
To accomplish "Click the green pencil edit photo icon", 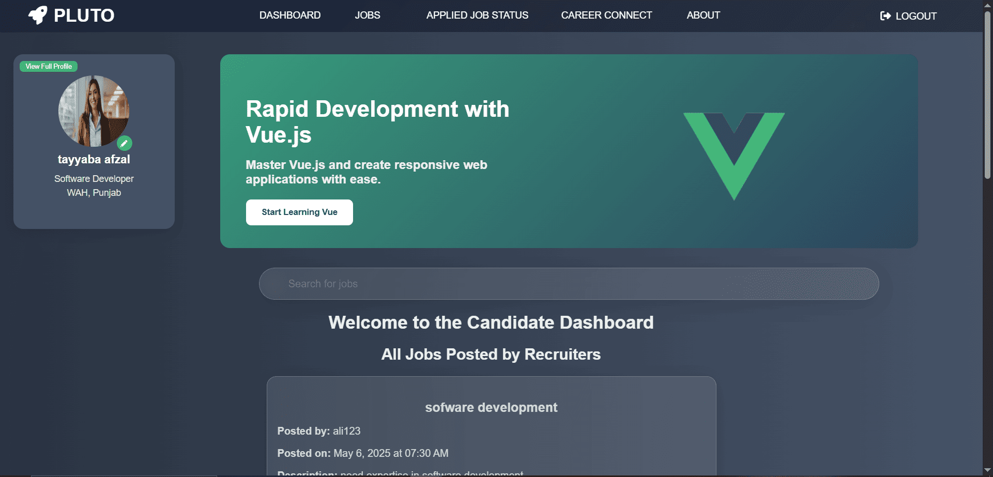I will [124, 143].
